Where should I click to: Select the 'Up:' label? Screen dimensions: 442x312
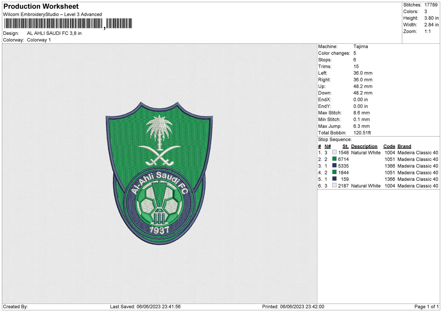point(322,86)
